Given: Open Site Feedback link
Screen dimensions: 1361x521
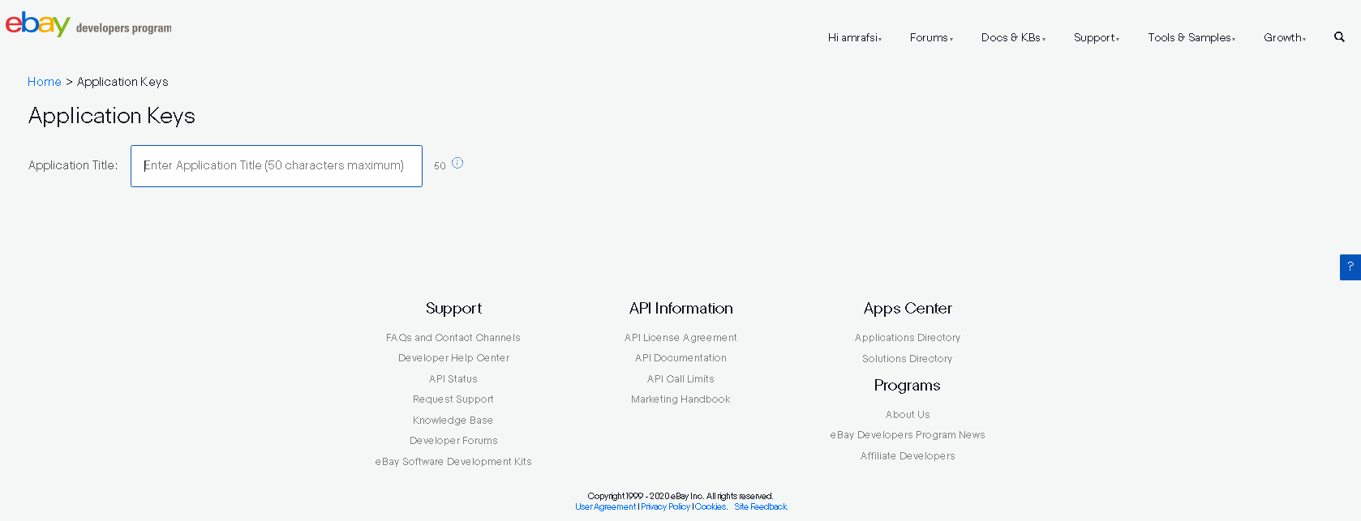Looking at the screenshot, I should (761, 507).
